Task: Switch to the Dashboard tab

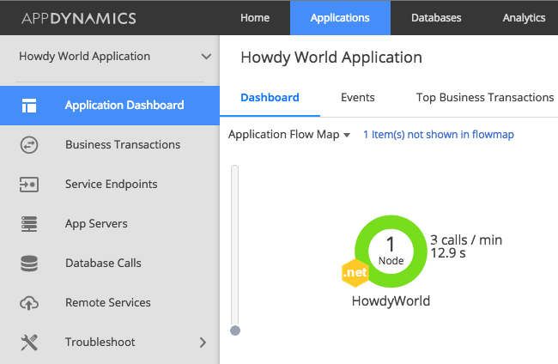Action: (x=270, y=98)
